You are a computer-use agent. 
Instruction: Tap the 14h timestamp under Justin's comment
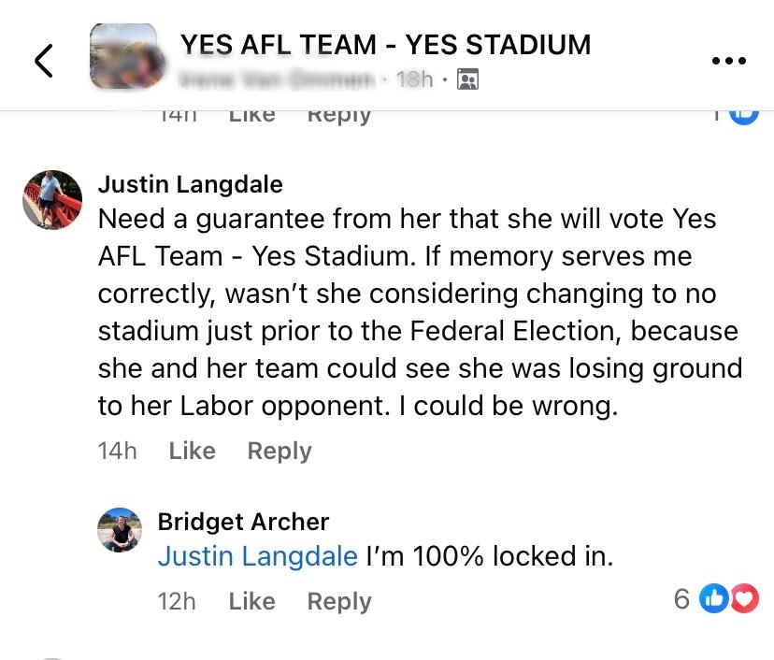tap(118, 451)
